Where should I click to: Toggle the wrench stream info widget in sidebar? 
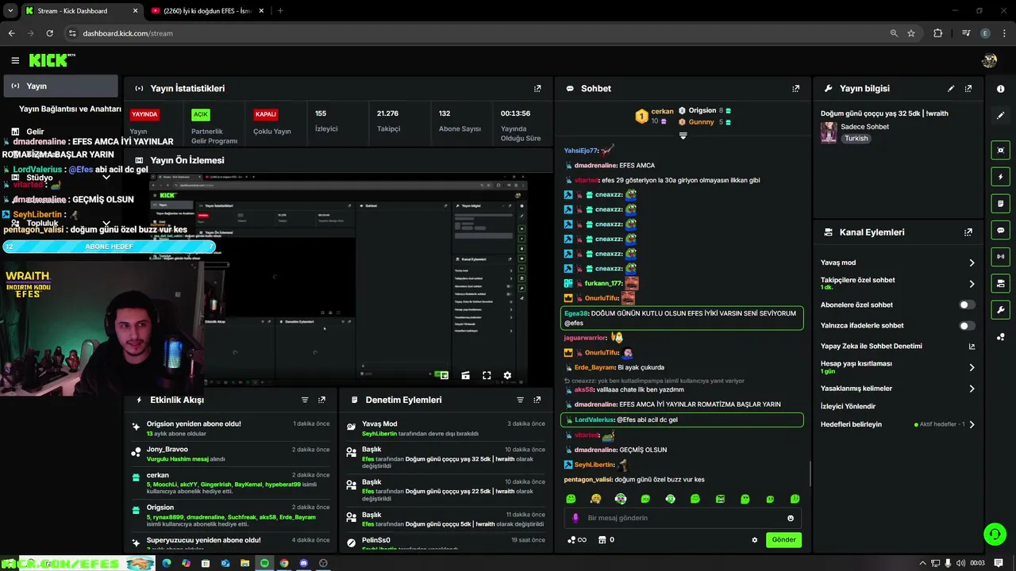tap(1000, 309)
